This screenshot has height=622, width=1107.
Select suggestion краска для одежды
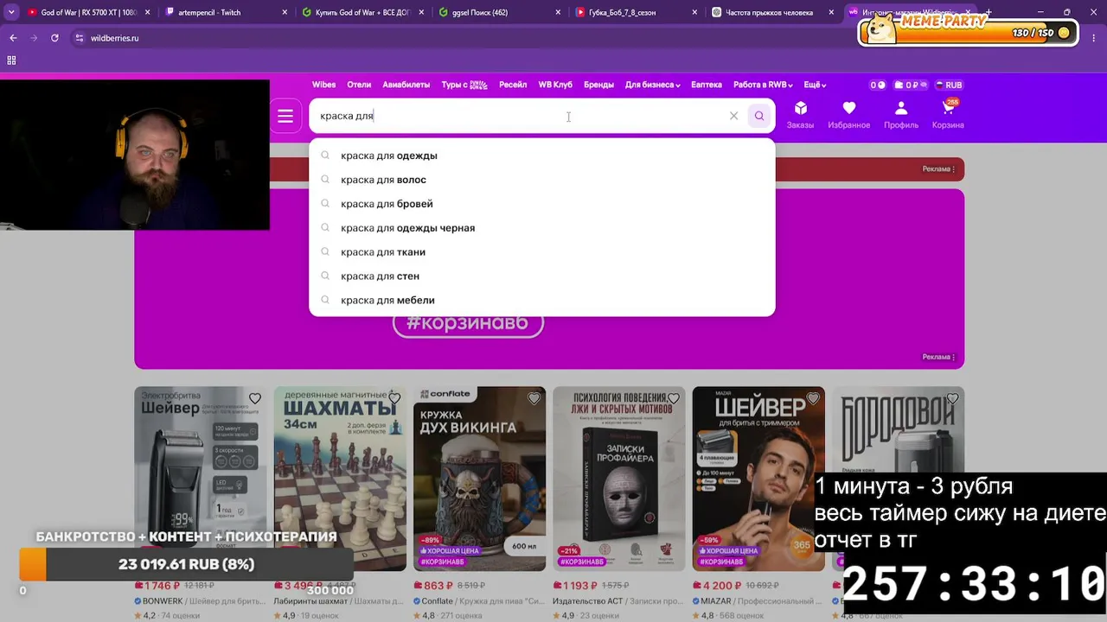pos(542,155)
